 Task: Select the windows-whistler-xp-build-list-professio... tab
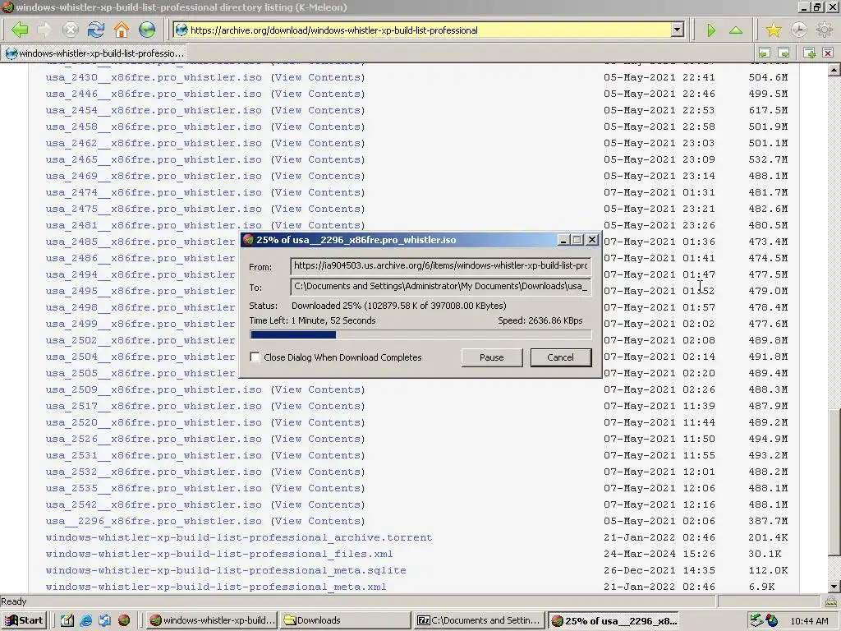coord(95,53)
